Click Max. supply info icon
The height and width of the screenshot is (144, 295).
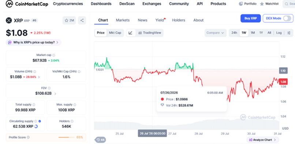pyautogui.click(x=75, y=105)
